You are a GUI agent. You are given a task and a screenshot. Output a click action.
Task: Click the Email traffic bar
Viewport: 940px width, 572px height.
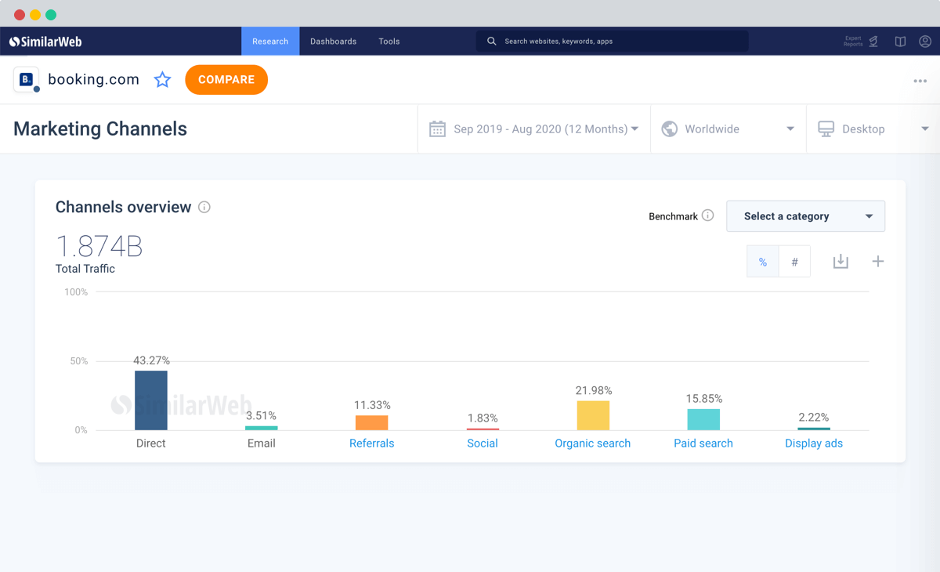click(262, 428)
